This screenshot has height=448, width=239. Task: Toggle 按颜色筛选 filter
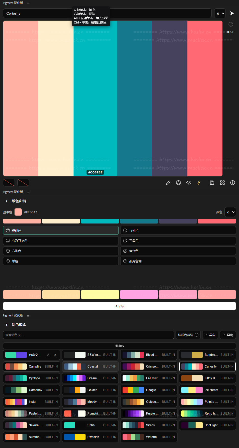(188, 335)
